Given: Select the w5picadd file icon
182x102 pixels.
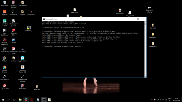Looking at the screenshot, I should click(x=37, y=88).
